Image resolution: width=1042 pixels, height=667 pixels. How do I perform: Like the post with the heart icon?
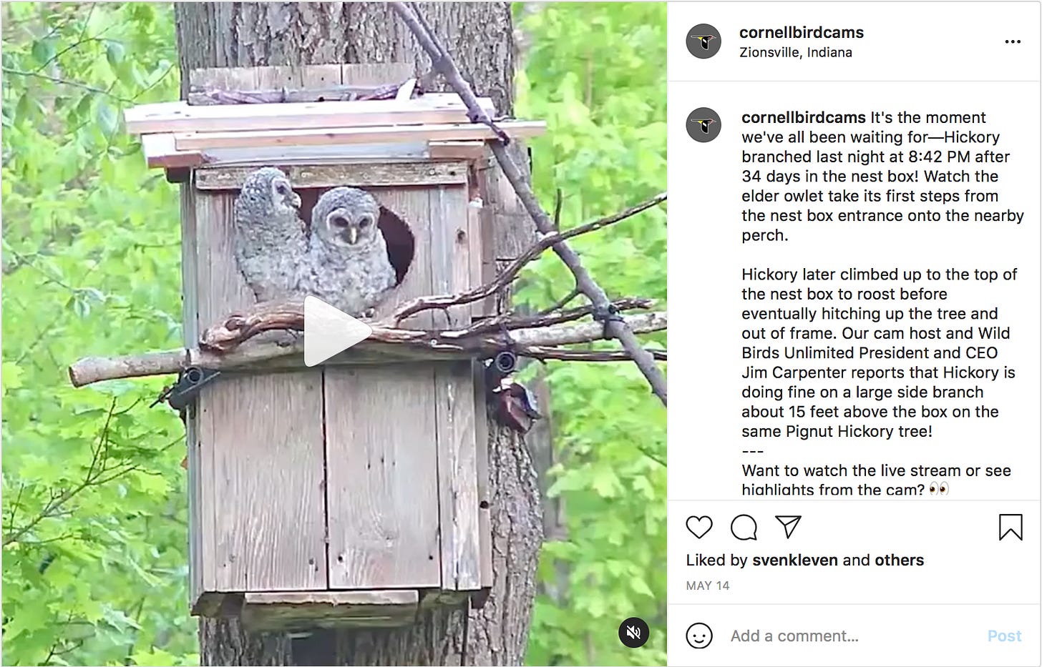(699, 528)
